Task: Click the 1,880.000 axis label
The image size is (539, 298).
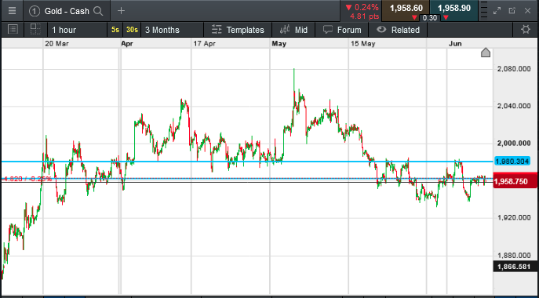Action: [x=514, y=256]
